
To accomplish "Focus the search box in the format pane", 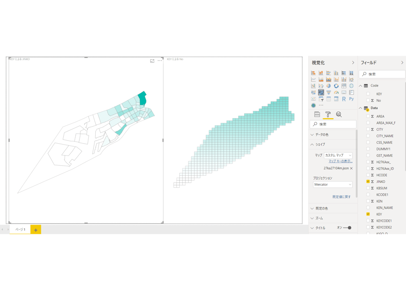I will 333,124.
